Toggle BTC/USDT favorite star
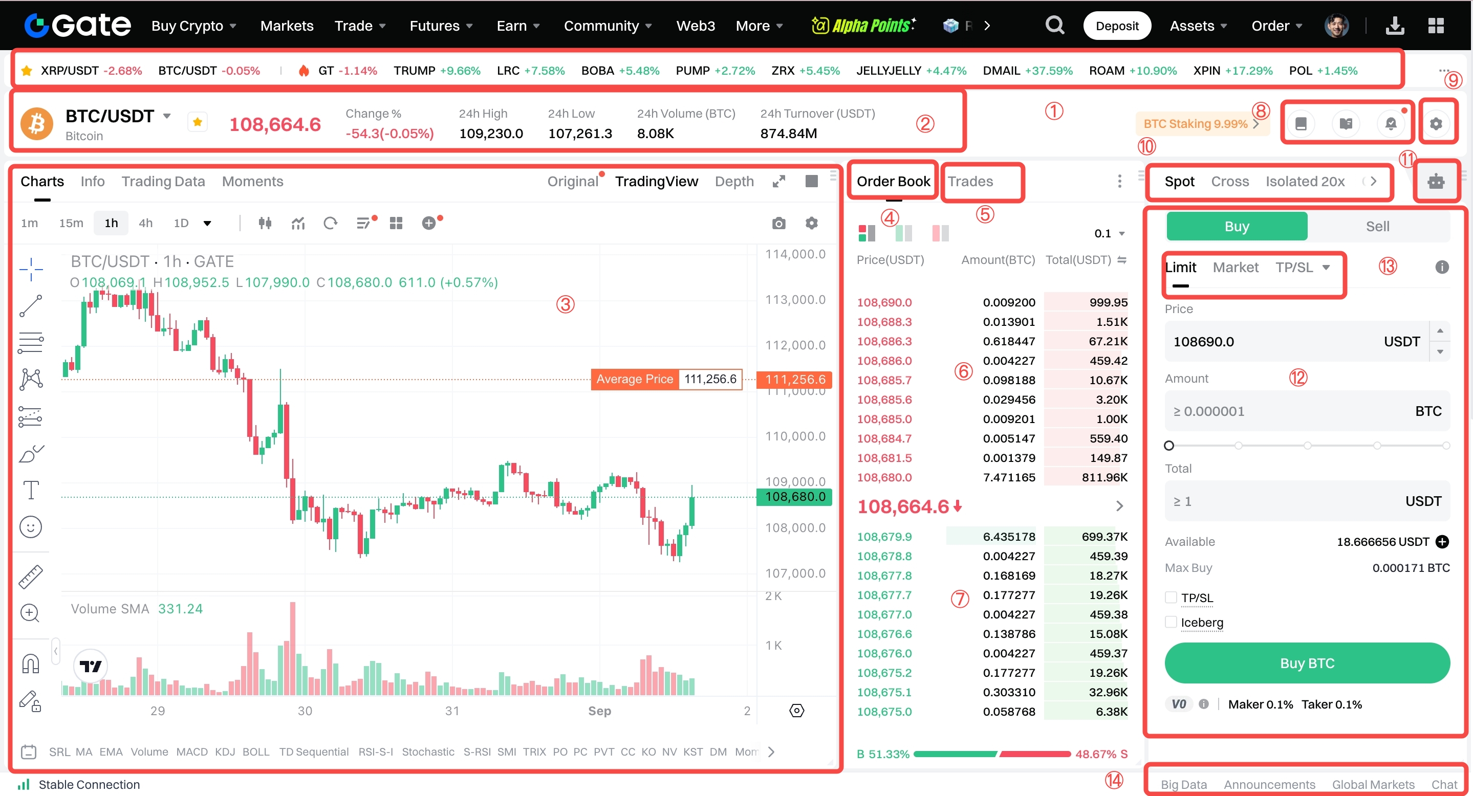Viewport: 1473px width, 796px height. 197,122
